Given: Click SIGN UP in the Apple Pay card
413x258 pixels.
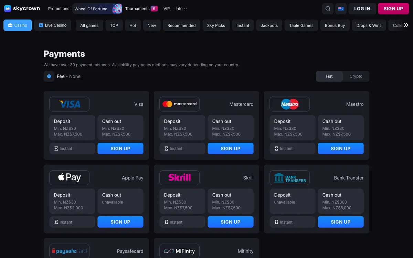Looking at the screenshot, I should (x=120, y=222).
